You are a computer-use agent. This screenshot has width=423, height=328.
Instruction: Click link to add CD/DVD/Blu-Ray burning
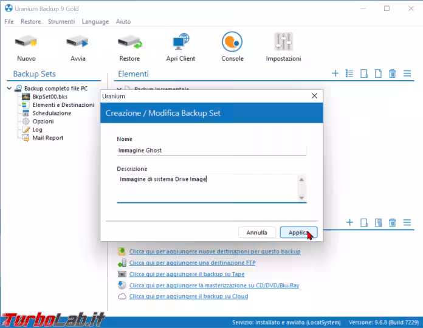(214, 285)
